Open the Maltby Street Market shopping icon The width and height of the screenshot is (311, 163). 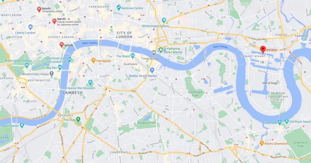coord(152,70)
